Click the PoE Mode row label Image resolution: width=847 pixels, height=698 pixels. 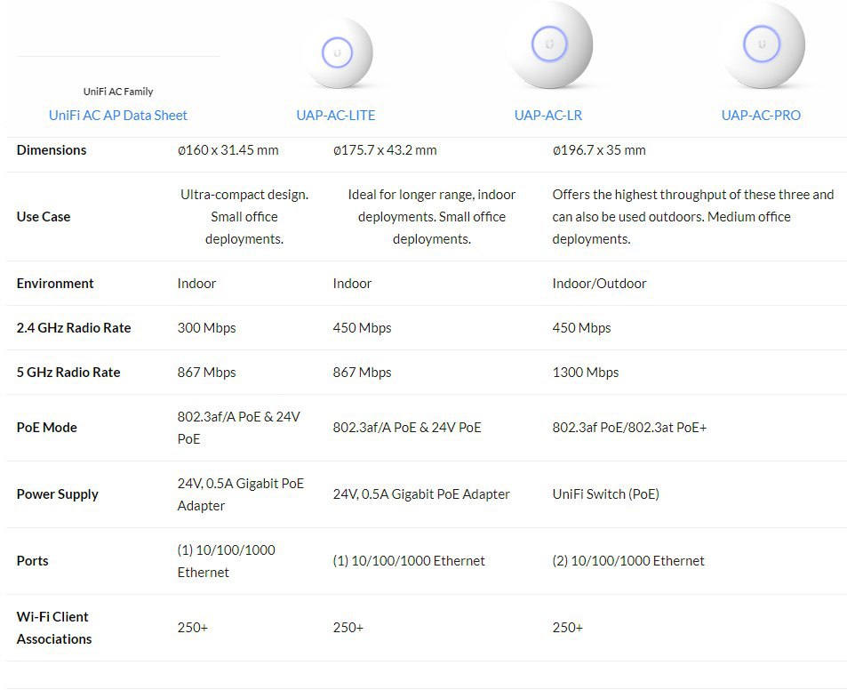tap(46, 428)
